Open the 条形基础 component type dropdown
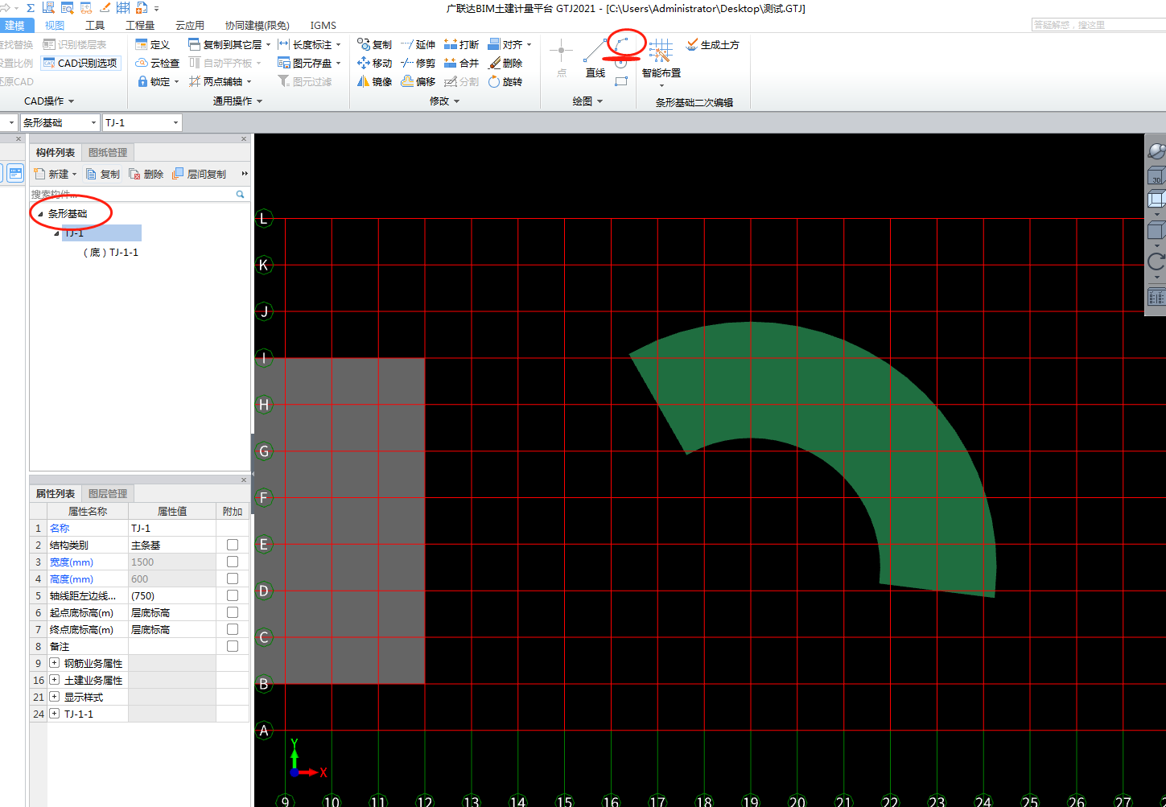 click(94, 122)
